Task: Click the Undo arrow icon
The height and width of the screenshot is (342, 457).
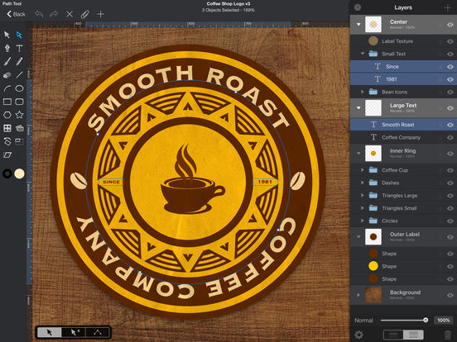Action: tap(39, 14)
